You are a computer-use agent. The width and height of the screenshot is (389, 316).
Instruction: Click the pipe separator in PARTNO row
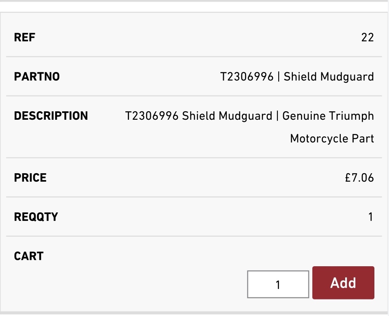pos(279,76)
